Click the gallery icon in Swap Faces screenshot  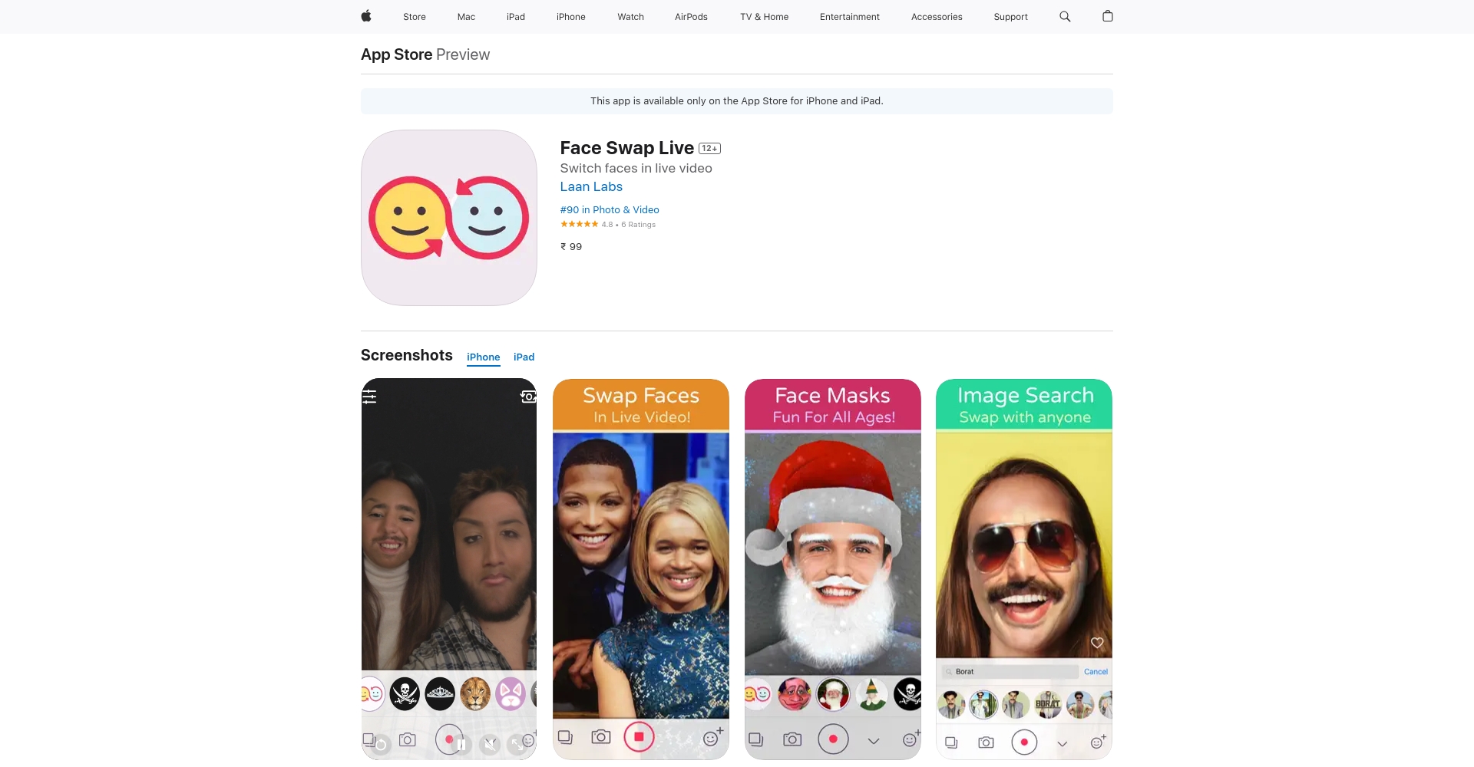point(566,738)
